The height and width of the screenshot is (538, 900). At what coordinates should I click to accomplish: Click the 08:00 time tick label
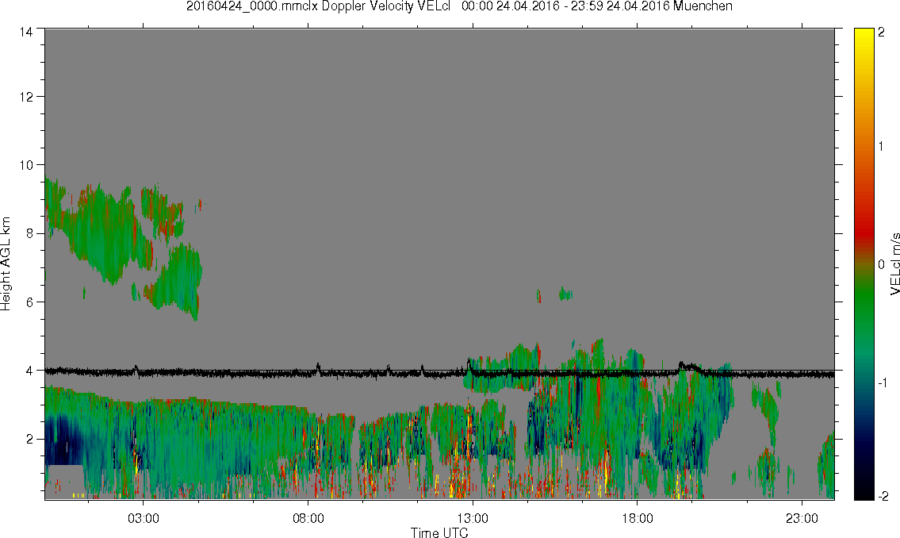[308, 518]
